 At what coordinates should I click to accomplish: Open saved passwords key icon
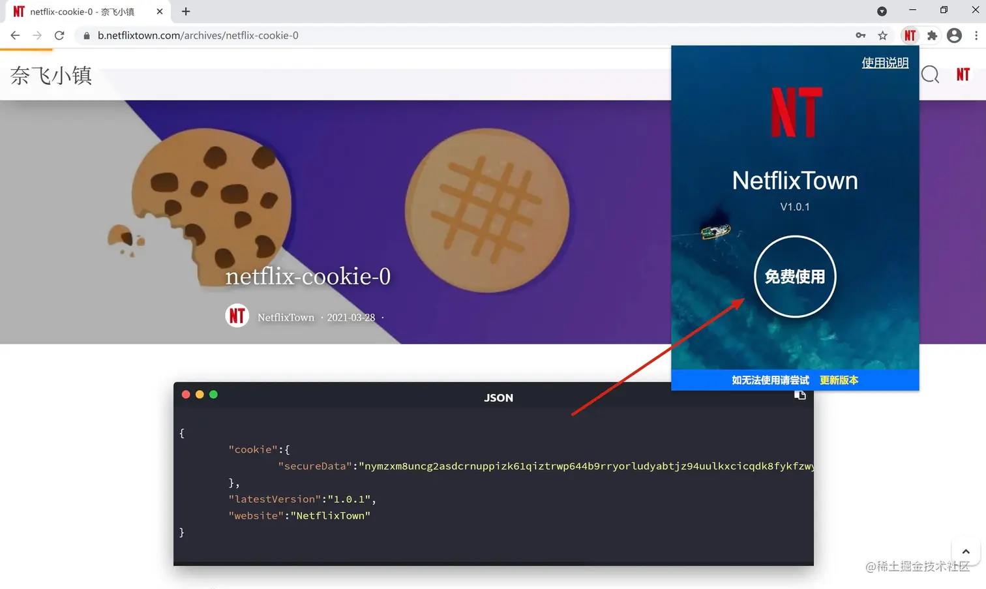(861, 35)
